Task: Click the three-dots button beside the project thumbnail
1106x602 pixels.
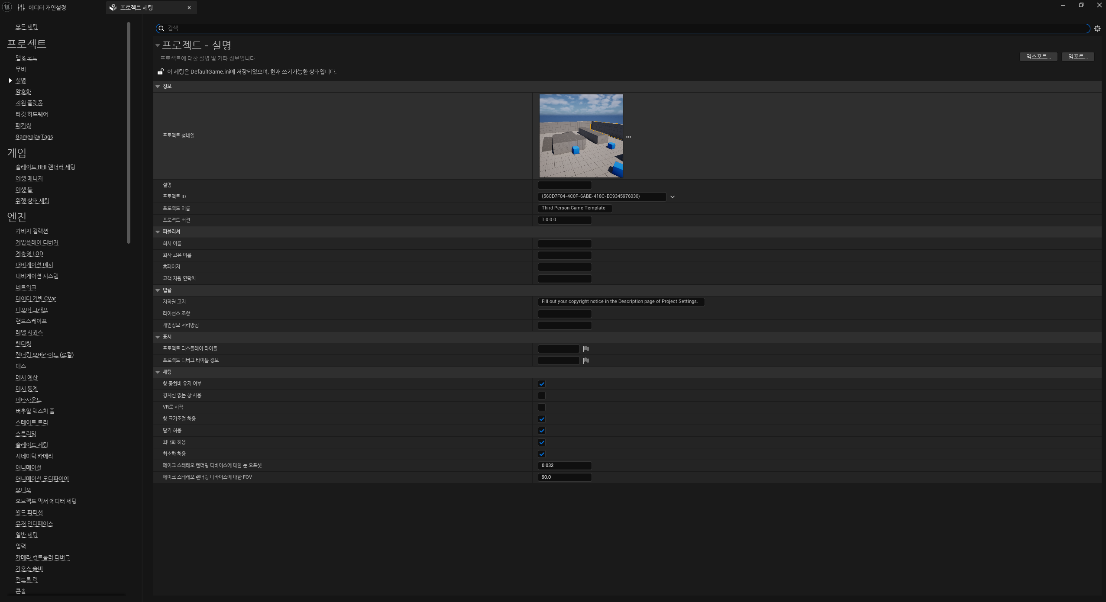Action: pos(628,137)
